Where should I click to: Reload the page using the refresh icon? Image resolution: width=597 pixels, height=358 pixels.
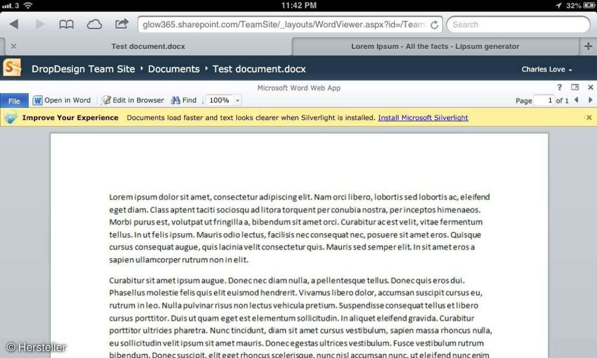tap(434, 25)
